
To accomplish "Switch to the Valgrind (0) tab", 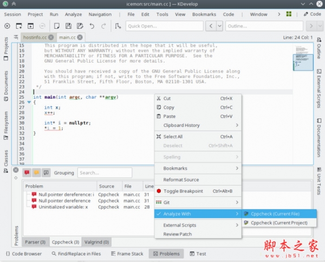I will [x=97, y=242].
